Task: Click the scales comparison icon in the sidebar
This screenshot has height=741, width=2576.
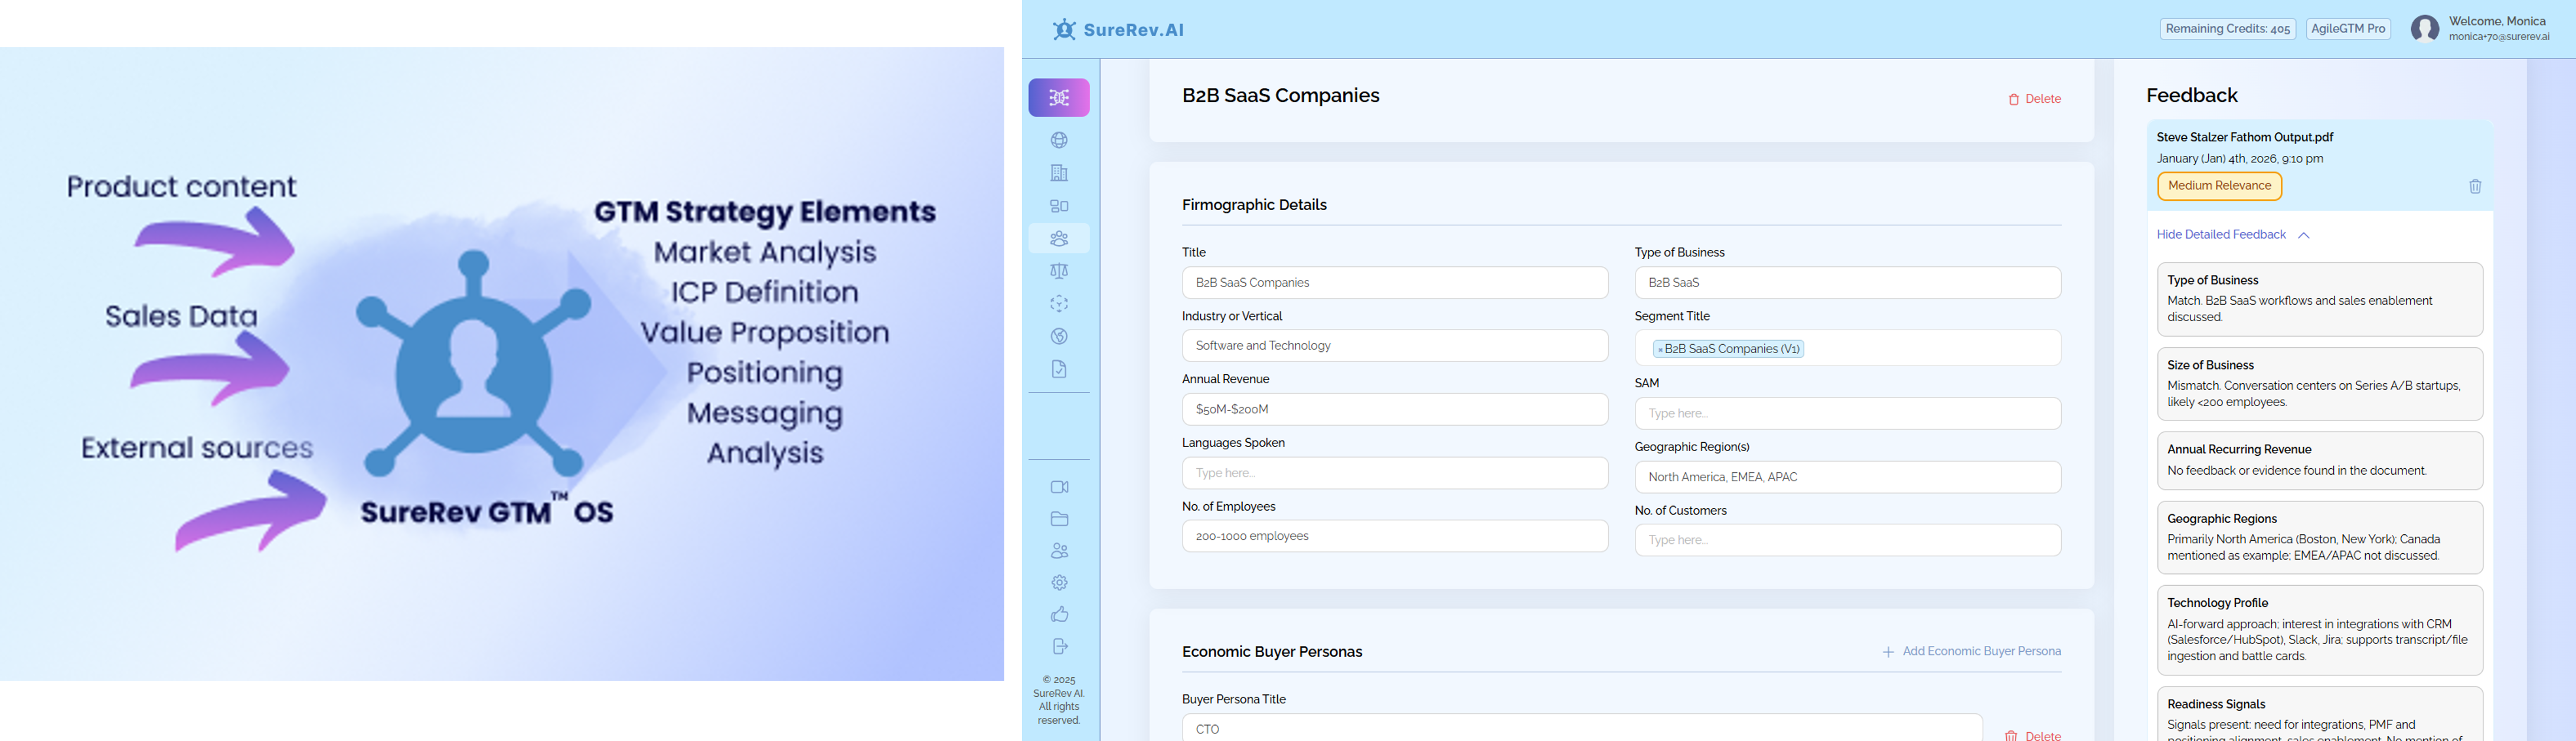Action: point(1059,270)
